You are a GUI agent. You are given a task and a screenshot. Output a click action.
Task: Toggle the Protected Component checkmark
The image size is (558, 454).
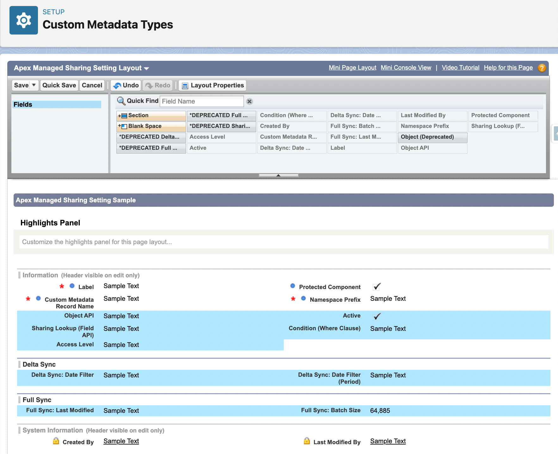click(377, 287)
